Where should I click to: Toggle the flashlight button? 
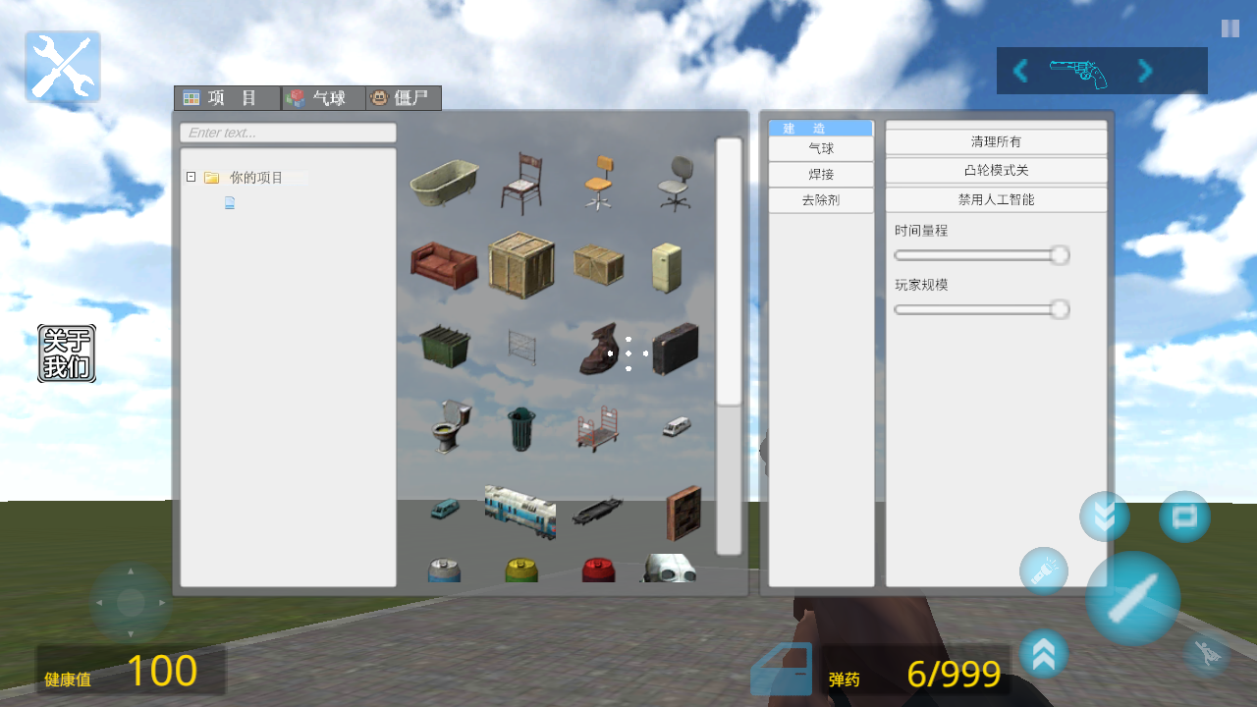[1043, 571]
